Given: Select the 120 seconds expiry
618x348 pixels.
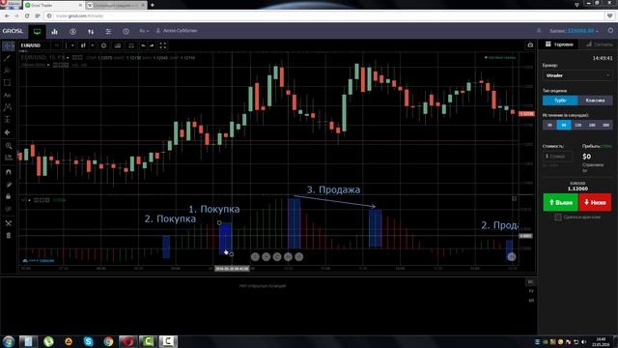Looking at the screenshot, I should coord(577,125).
